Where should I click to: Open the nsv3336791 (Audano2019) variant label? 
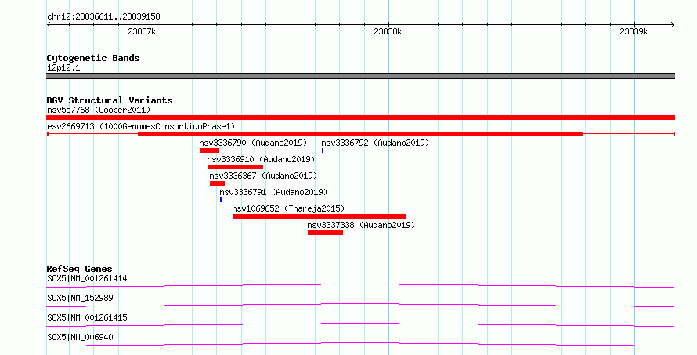point(273,192)
